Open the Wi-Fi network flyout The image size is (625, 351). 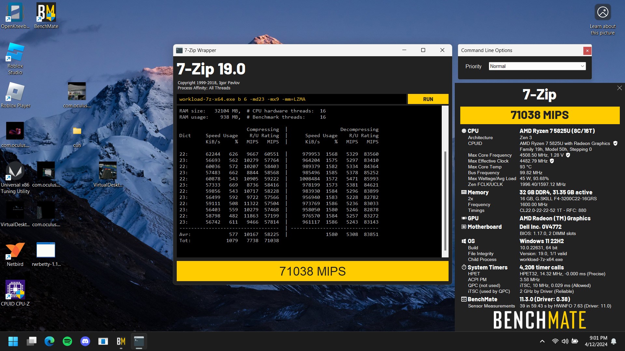pos(555,341)
